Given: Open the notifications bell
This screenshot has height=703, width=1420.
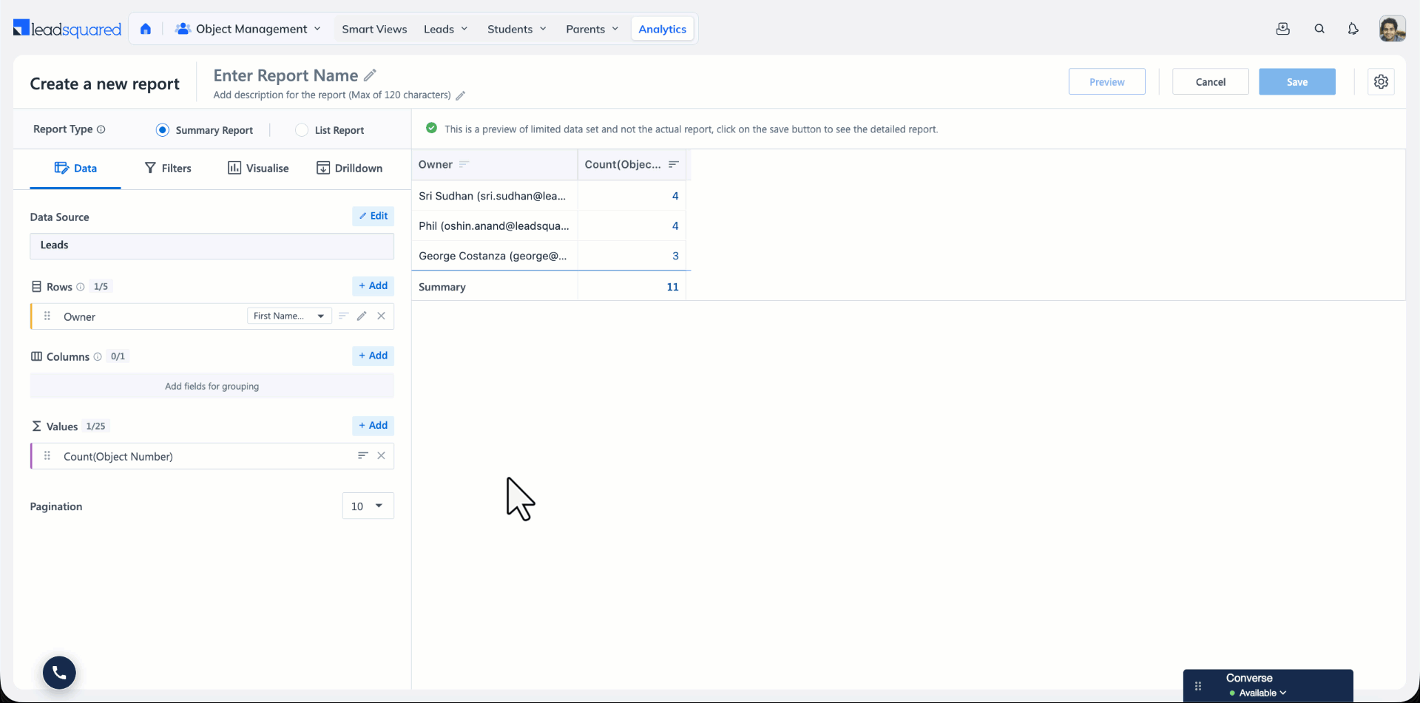Looking at the screenshot, I should click(x=1353, y=29).
